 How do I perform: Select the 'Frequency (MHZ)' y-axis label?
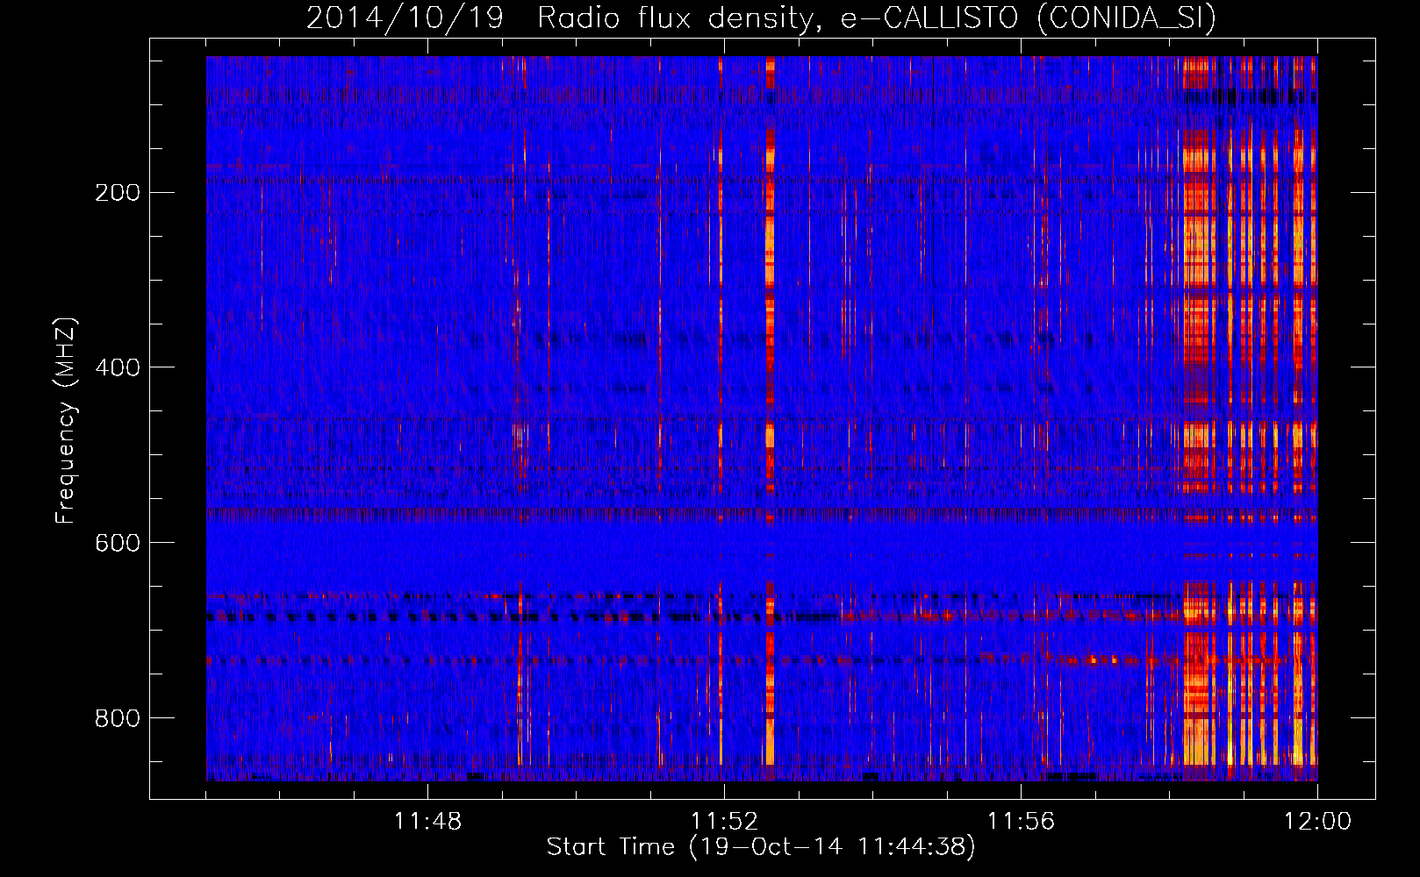(65, 421)
